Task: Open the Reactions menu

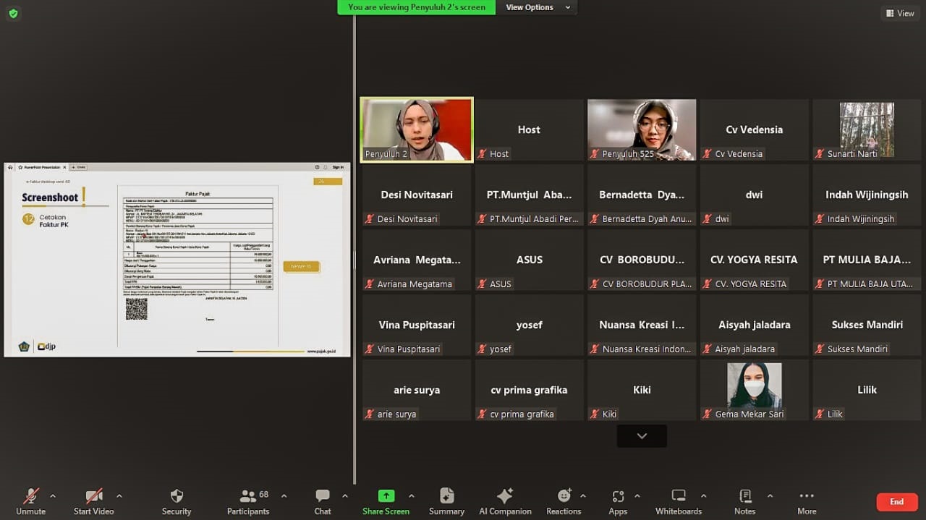Action: click(x=564, y=496)
